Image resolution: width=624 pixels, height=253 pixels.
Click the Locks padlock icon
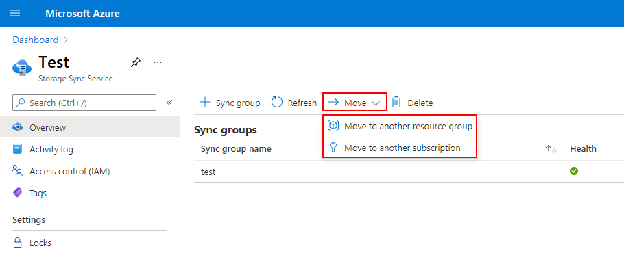point(18,242)
